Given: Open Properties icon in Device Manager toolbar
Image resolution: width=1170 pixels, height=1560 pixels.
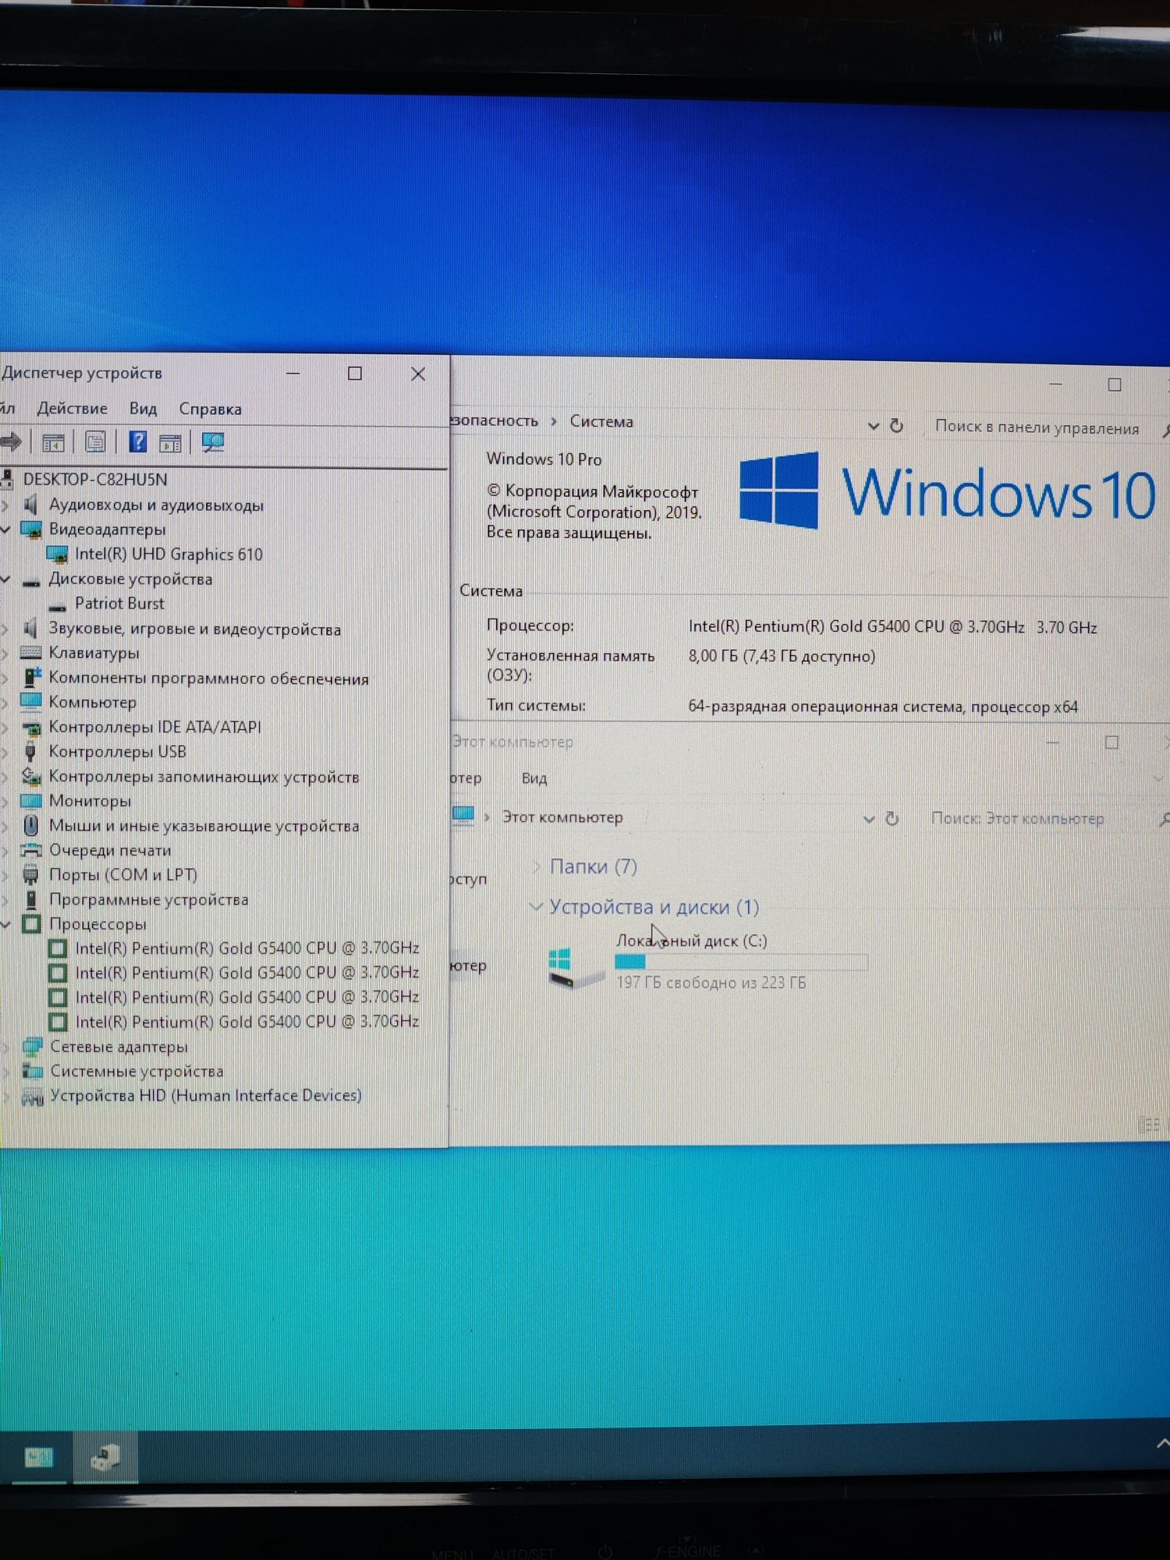Looking at the screenshot, I should point(95,443).
